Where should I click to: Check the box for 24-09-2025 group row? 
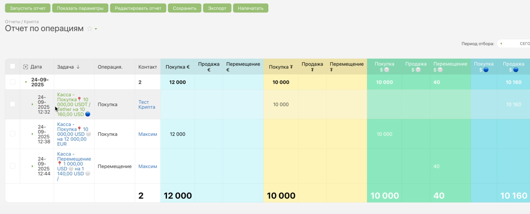click(13, 82)
